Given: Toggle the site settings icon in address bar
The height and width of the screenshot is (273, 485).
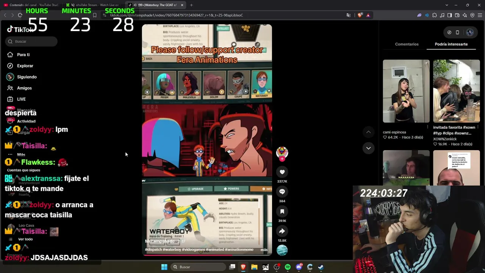Looking at the screenshot, I should pos(104,15).
